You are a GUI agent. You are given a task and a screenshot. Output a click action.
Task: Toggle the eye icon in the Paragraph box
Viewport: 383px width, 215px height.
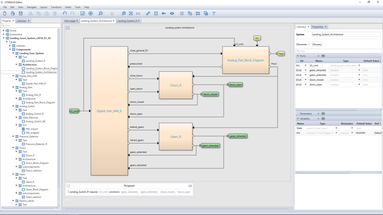(x=191, y=186)
